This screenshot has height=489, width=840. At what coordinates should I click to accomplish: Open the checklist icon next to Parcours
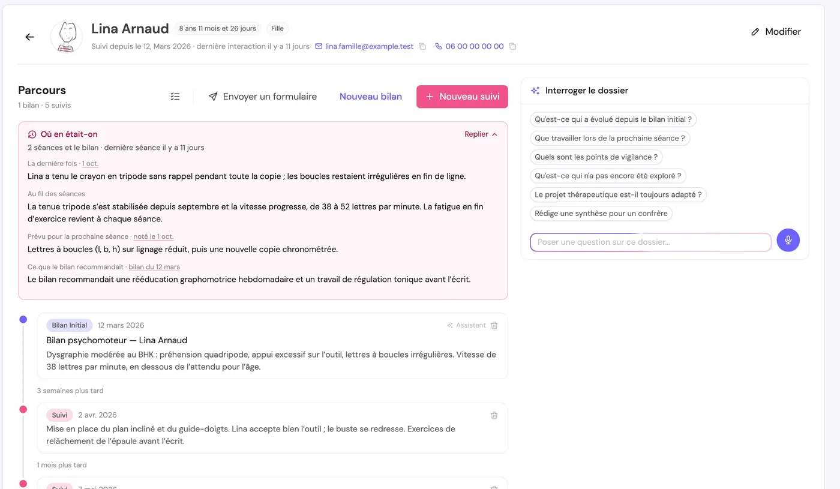(x=175, y=97)
